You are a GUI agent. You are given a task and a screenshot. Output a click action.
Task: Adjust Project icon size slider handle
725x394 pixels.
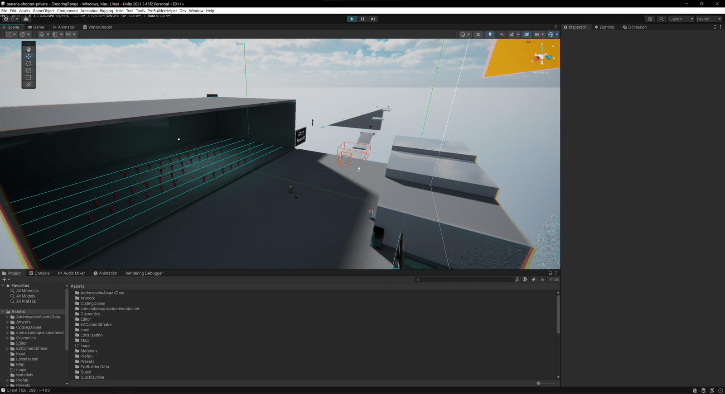tap(538, 383)
